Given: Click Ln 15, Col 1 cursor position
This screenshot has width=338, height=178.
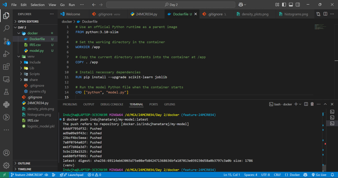Looking at the screenshot, I should tap(232, 175).
